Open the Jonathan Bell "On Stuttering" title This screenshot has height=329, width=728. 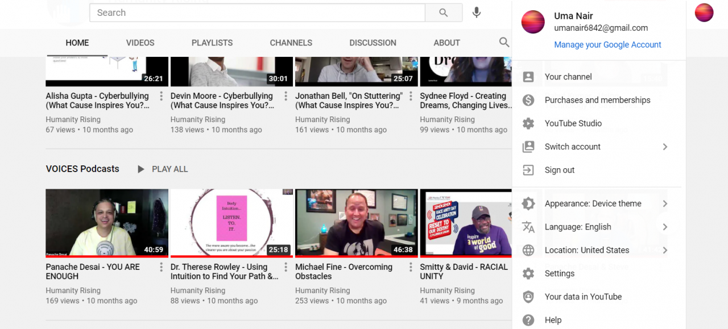pos(349,101)
